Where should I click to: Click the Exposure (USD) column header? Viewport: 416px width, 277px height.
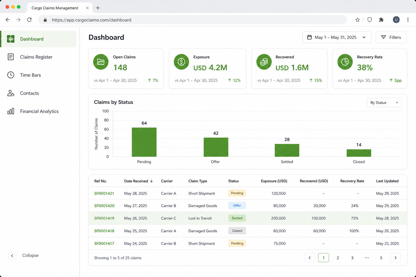click(274, 181)
